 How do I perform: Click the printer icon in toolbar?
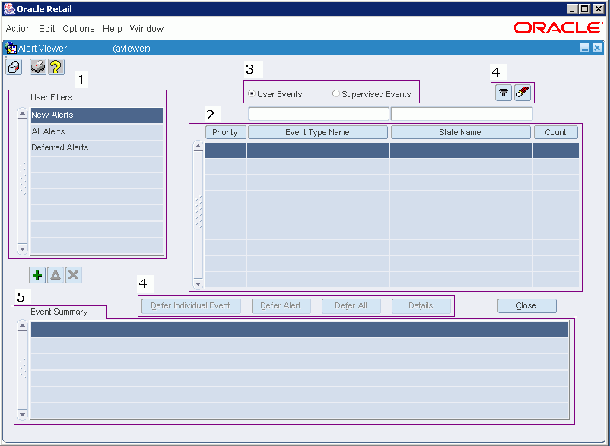(38, 67)
